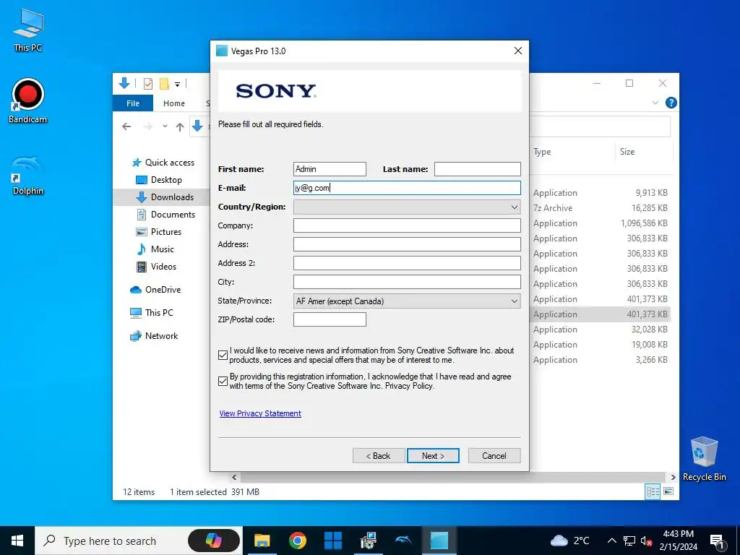Cancel the Vegas Pro setup
Screen dimensions: 740x555
[x=494, y=456]
